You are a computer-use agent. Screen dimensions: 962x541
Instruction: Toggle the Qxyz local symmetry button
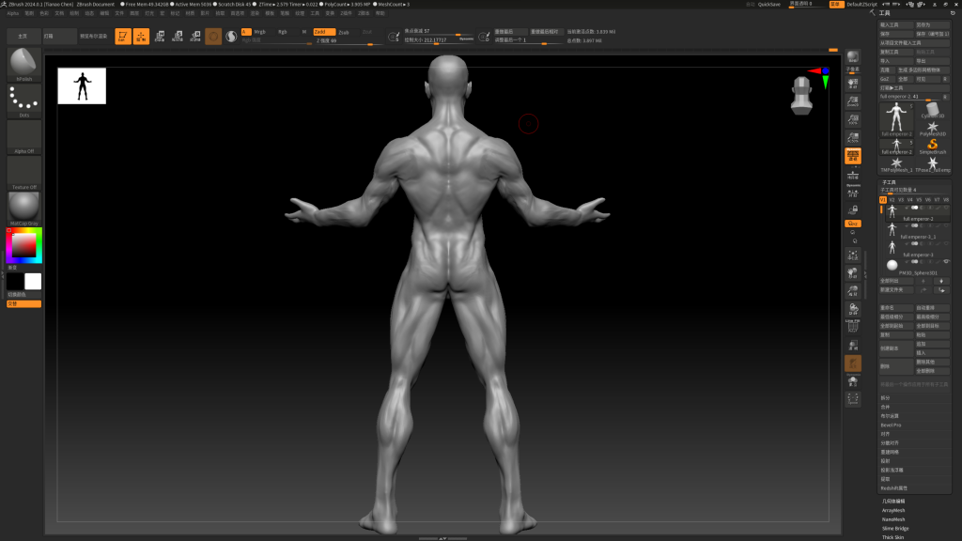point(853,224)
